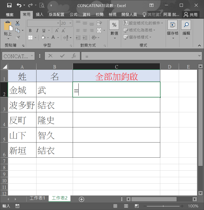Image resolution: width=204 pixels, height=210 pixels.
Task: Click the zoom in plus button
Action: coord(182,206)
